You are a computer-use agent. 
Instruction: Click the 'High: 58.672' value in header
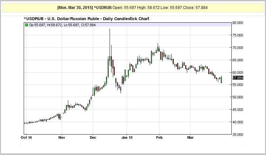tap(148, 8)
